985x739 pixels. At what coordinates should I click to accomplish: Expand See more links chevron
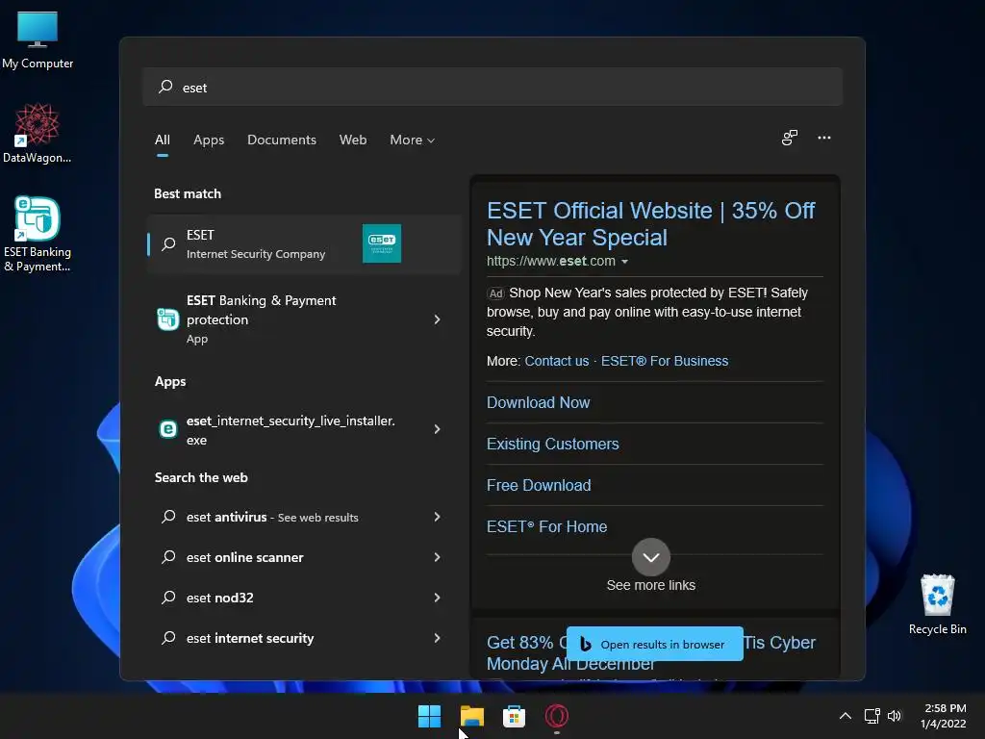(651, 557)
